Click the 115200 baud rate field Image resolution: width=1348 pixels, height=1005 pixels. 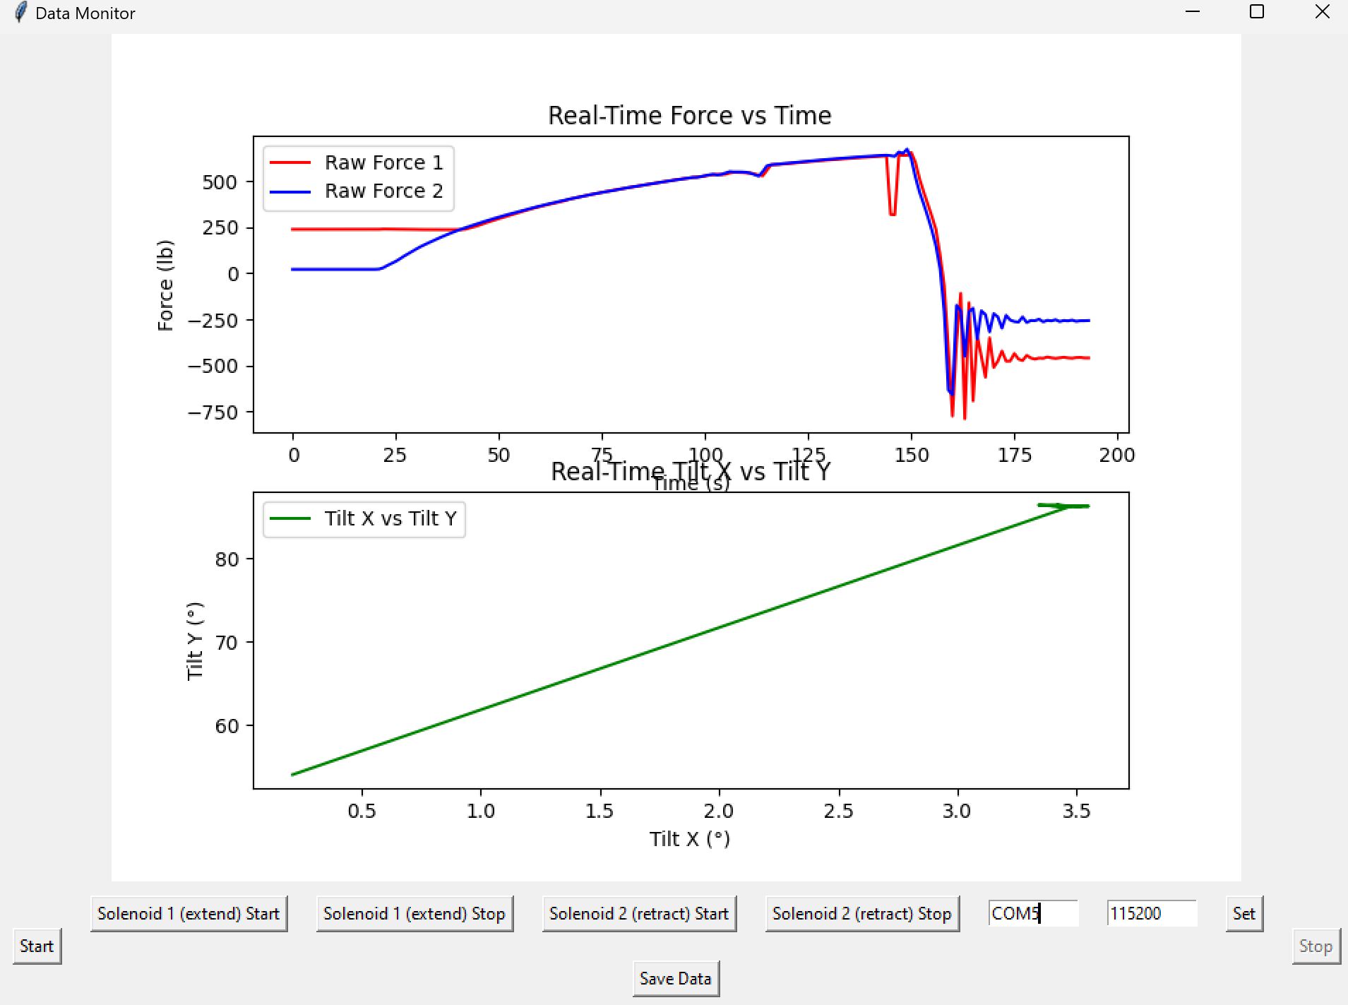tap(1152, 913)
